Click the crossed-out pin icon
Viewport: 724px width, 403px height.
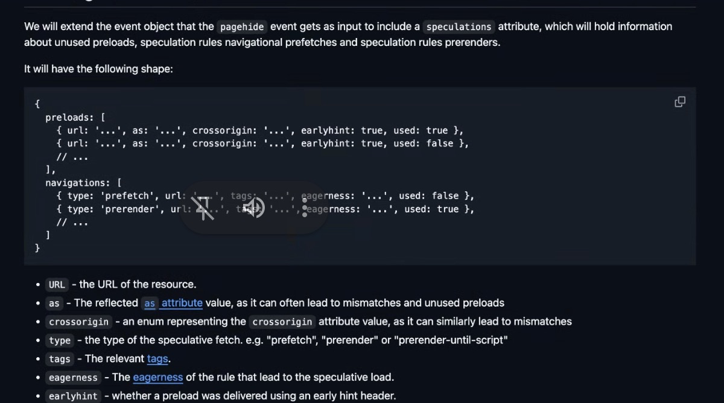[x=205, y=208]
